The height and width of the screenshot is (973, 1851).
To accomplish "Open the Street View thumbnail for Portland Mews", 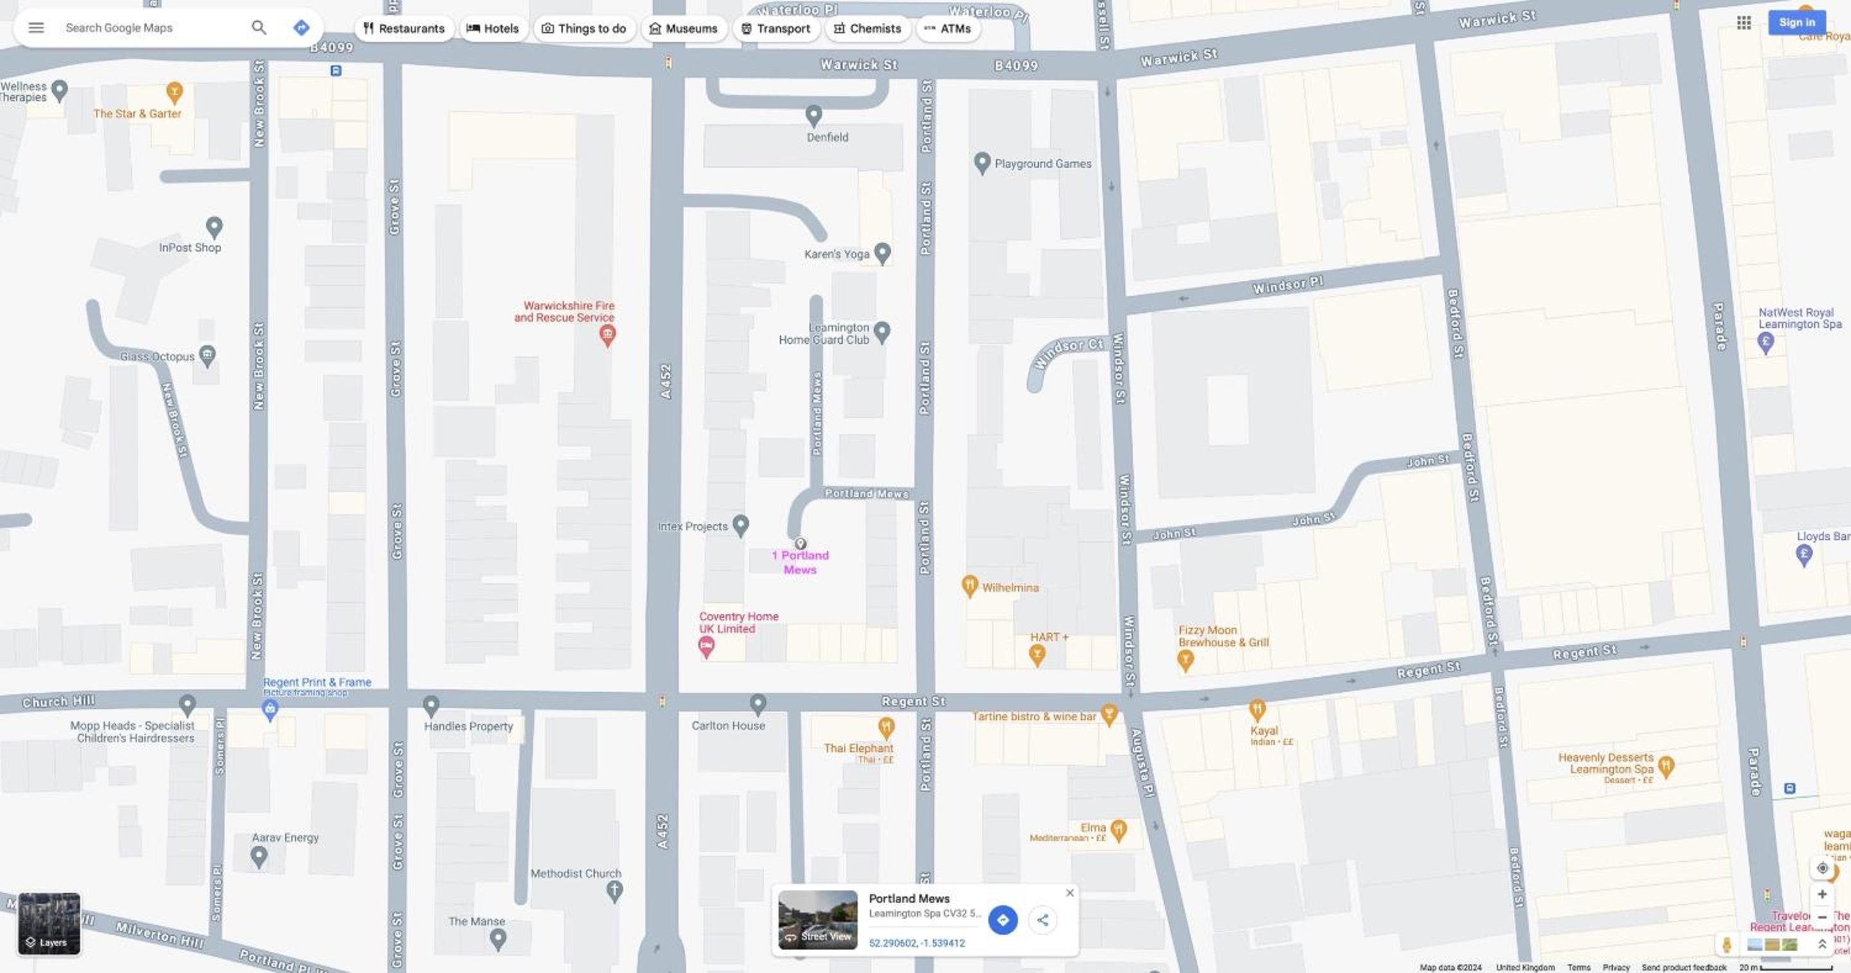I will (817, 920).
